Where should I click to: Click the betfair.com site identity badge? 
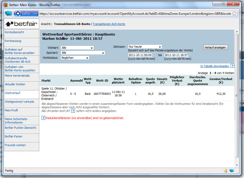coord(27,13)
